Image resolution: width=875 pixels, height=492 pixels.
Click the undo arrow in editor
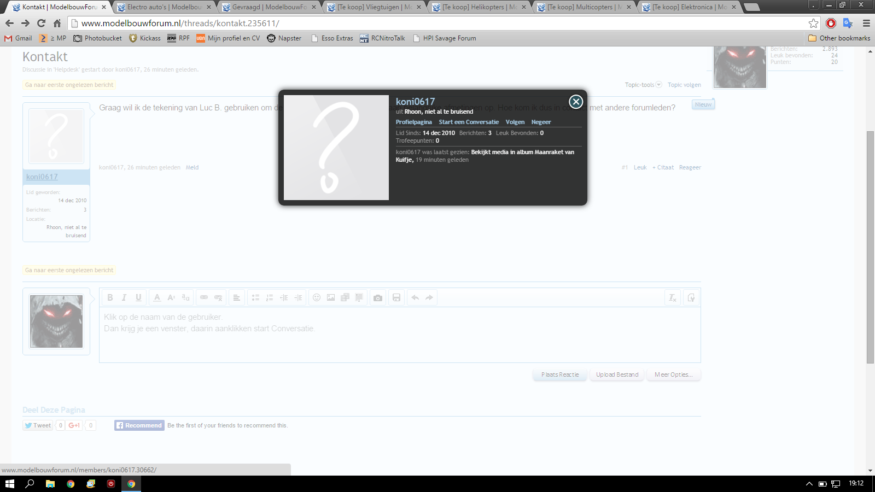pyautogui.click(x=415, y=297)
